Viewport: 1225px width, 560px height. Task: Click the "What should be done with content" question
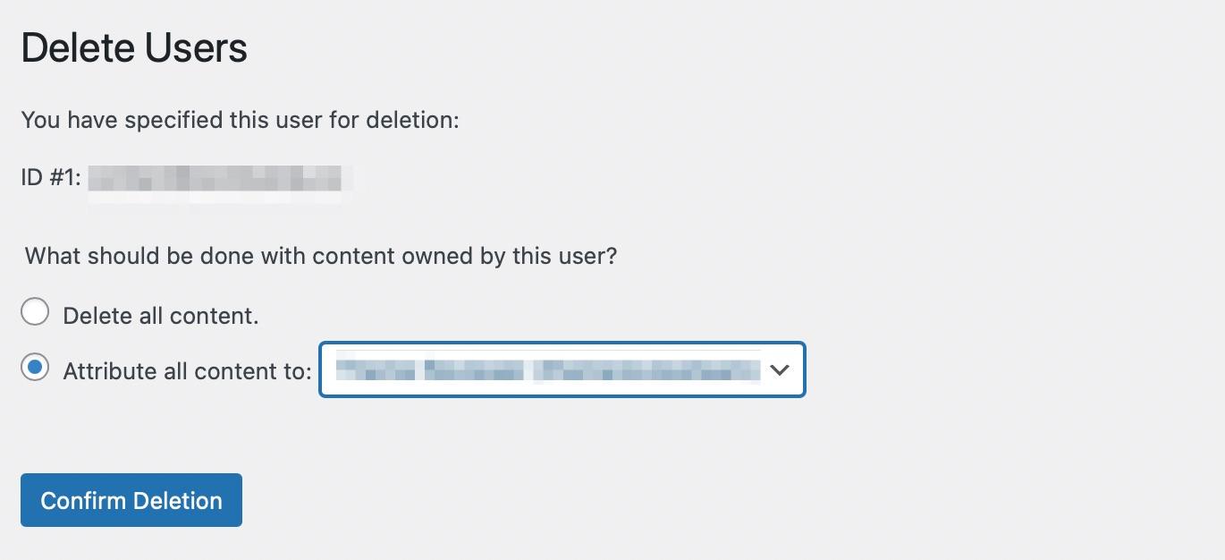click(321, 256)
